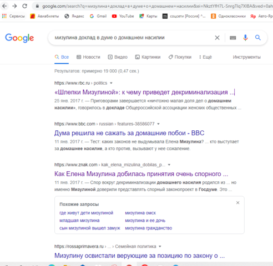The width and height of the screenshot is (273, 266).
Task: Open the Авиабилеты bookmark
Action: [x=44, y=16]
